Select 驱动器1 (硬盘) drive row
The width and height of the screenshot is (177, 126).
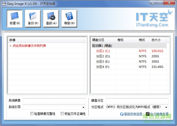tap(102, 46)
